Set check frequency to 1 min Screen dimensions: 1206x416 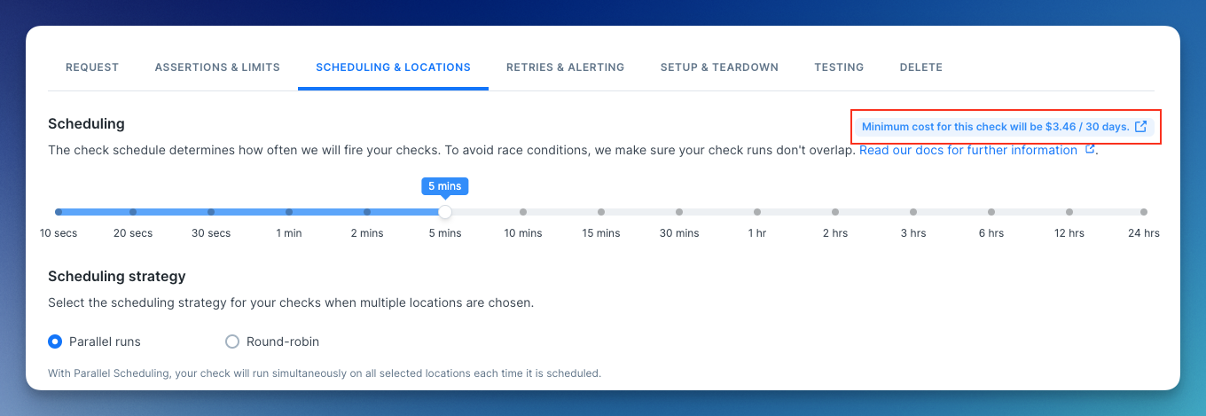289,212
